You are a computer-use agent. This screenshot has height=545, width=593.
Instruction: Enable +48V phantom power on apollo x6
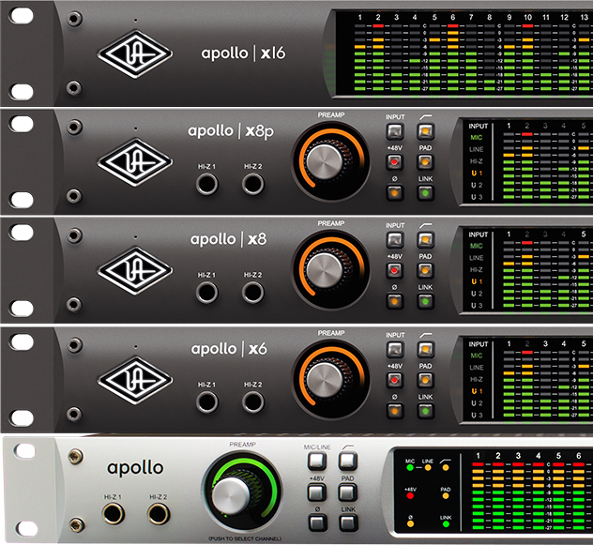394,380
